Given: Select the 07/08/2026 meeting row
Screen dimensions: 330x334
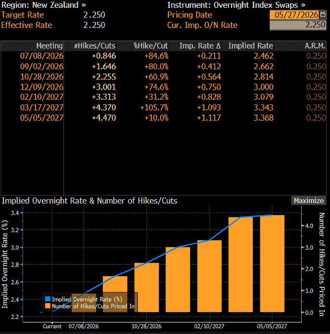Looking at the screenshot, I should (x=163, y=56).
